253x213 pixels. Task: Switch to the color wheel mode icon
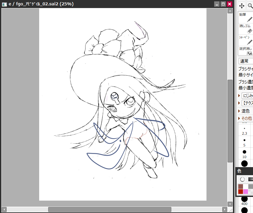tap(242, 179)
